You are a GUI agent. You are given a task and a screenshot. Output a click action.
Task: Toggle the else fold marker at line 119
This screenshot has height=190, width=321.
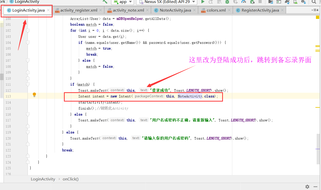pyautogui.click(x=28, y=132)
